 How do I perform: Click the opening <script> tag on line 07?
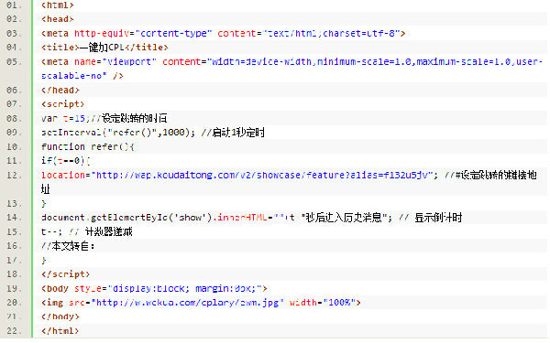[x=62, y=104]
